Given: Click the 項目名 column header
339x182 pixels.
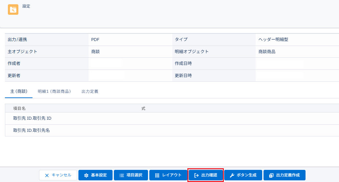Looking at the screenshot, I should [19, 108].
